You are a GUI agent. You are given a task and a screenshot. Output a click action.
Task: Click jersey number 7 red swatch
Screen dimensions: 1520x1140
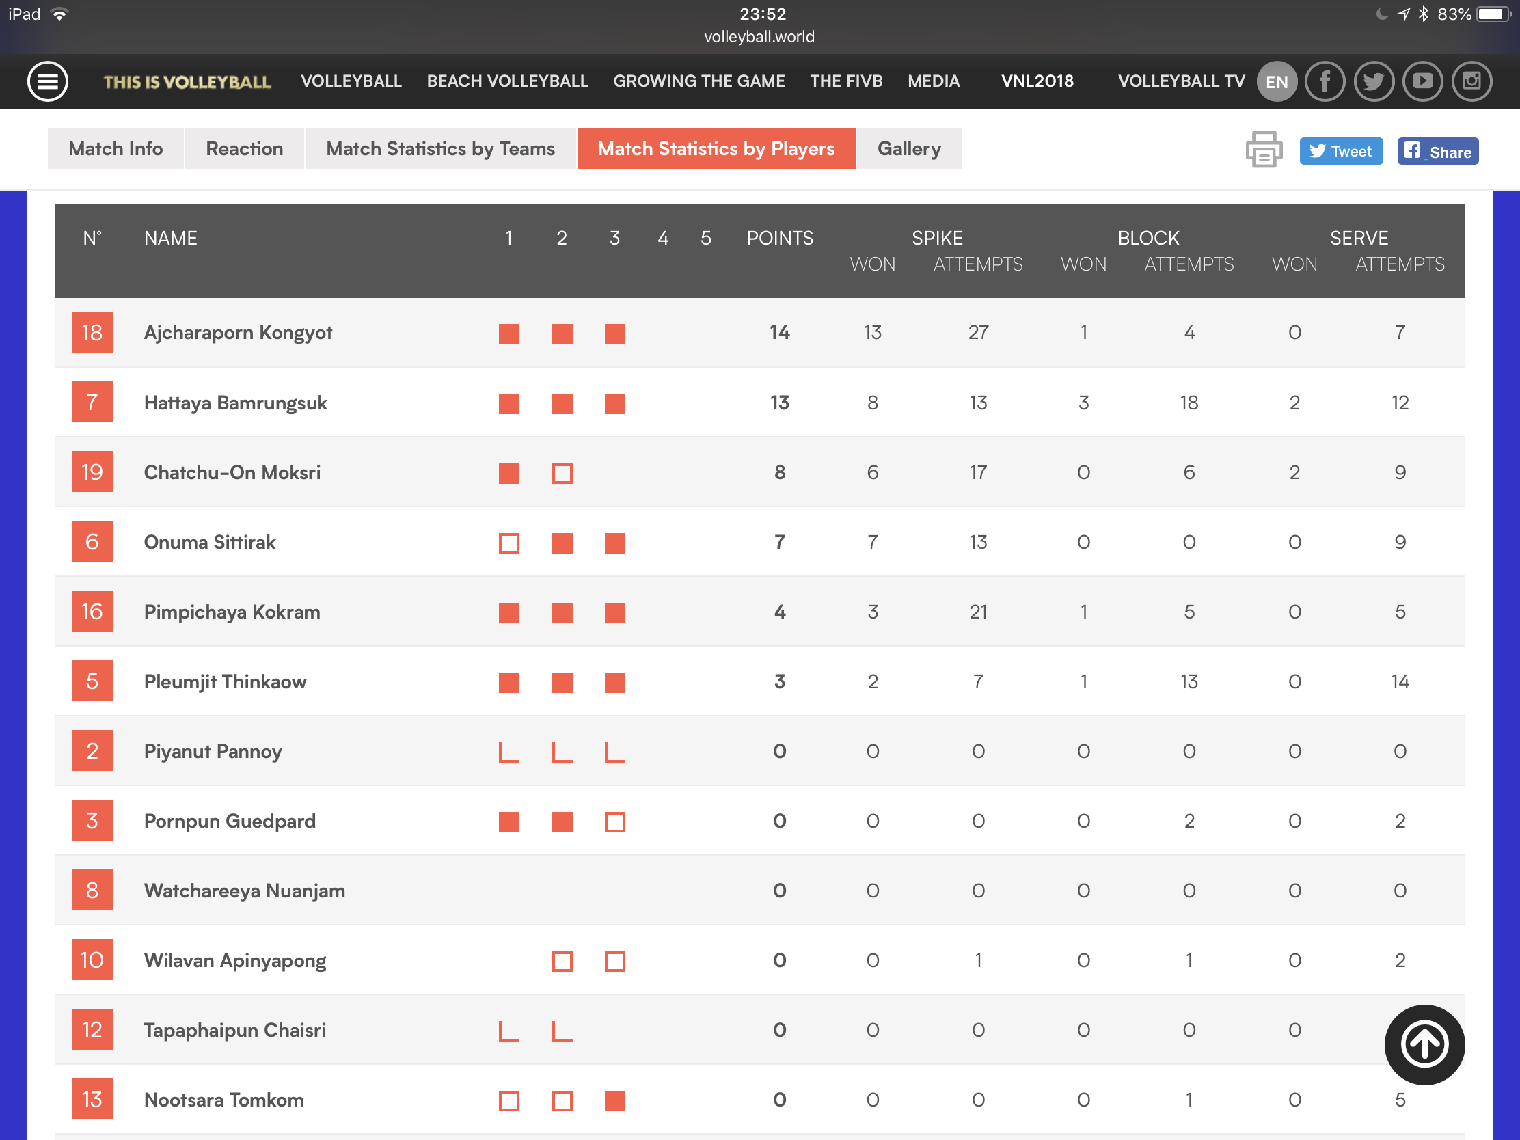point(92,402)
